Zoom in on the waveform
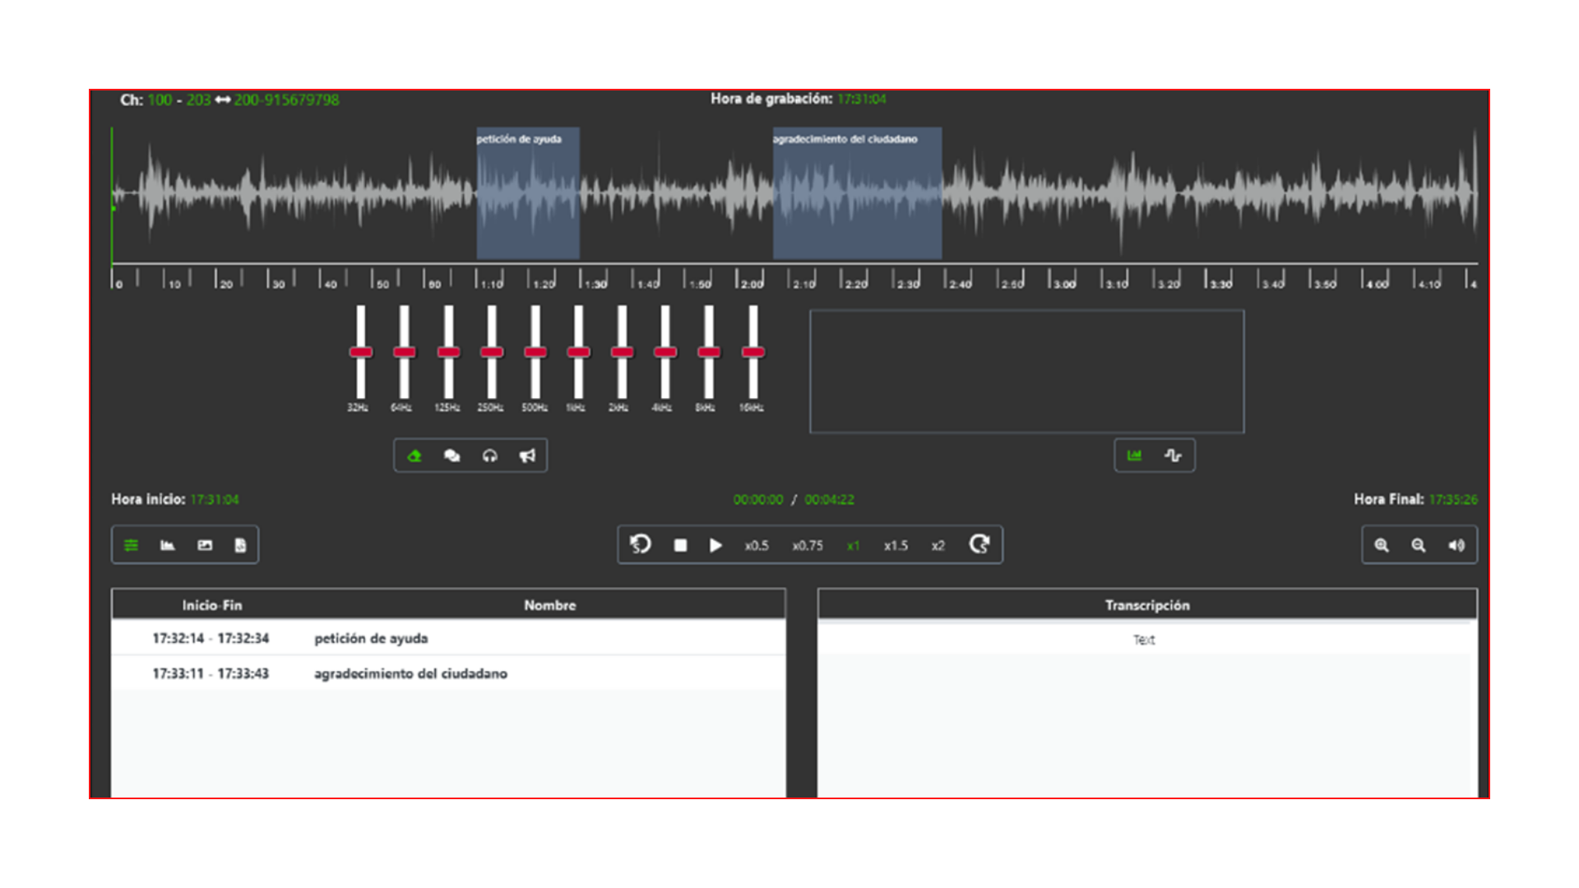This screenshot has width=1579, height=888. tap(1382, 545)
